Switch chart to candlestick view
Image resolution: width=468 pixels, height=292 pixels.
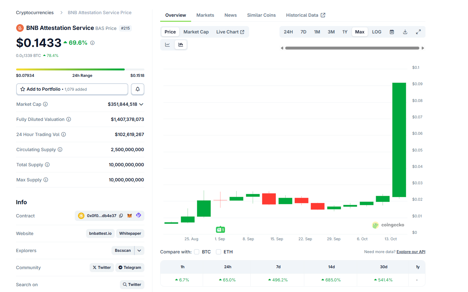coord(180,44)
